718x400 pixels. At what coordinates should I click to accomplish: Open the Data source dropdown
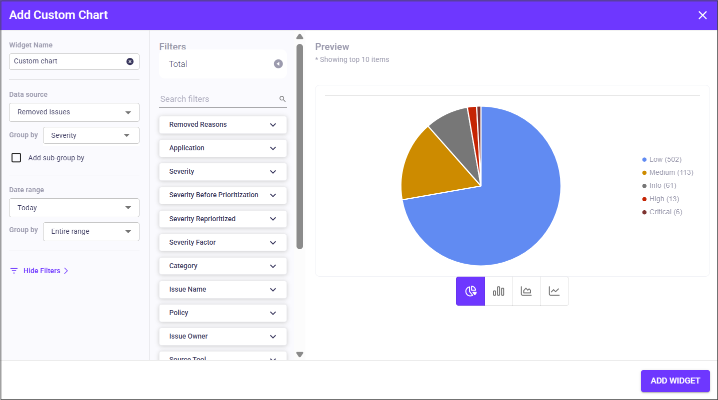[x=74, y=112]
